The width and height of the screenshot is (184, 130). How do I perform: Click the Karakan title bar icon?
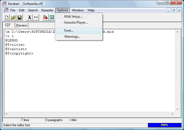4,4
